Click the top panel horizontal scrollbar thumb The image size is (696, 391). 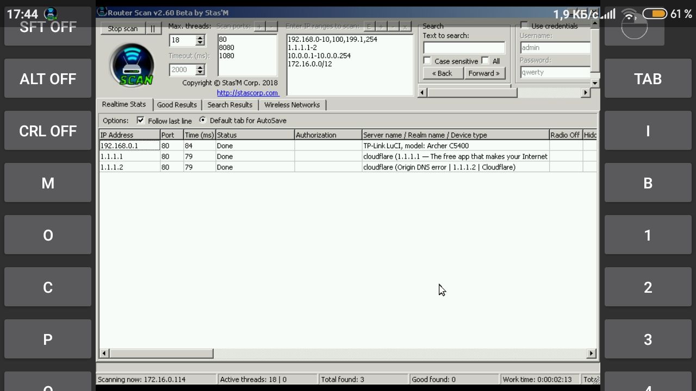(472, 93)
